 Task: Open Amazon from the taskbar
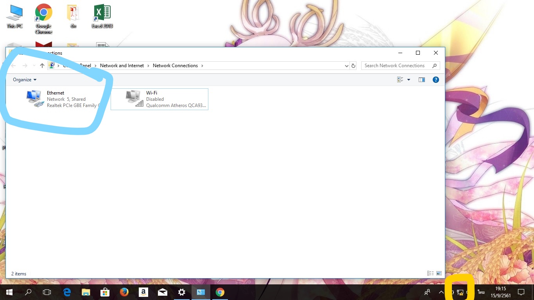point(143,292)
